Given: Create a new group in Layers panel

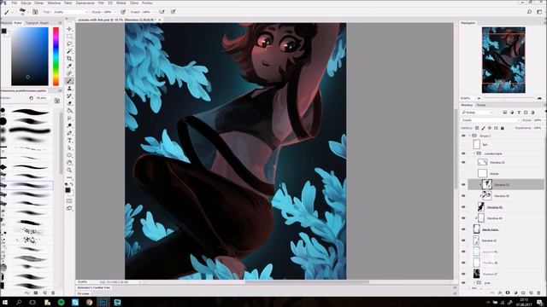Looking at the screenshot, I should point(523,293).
